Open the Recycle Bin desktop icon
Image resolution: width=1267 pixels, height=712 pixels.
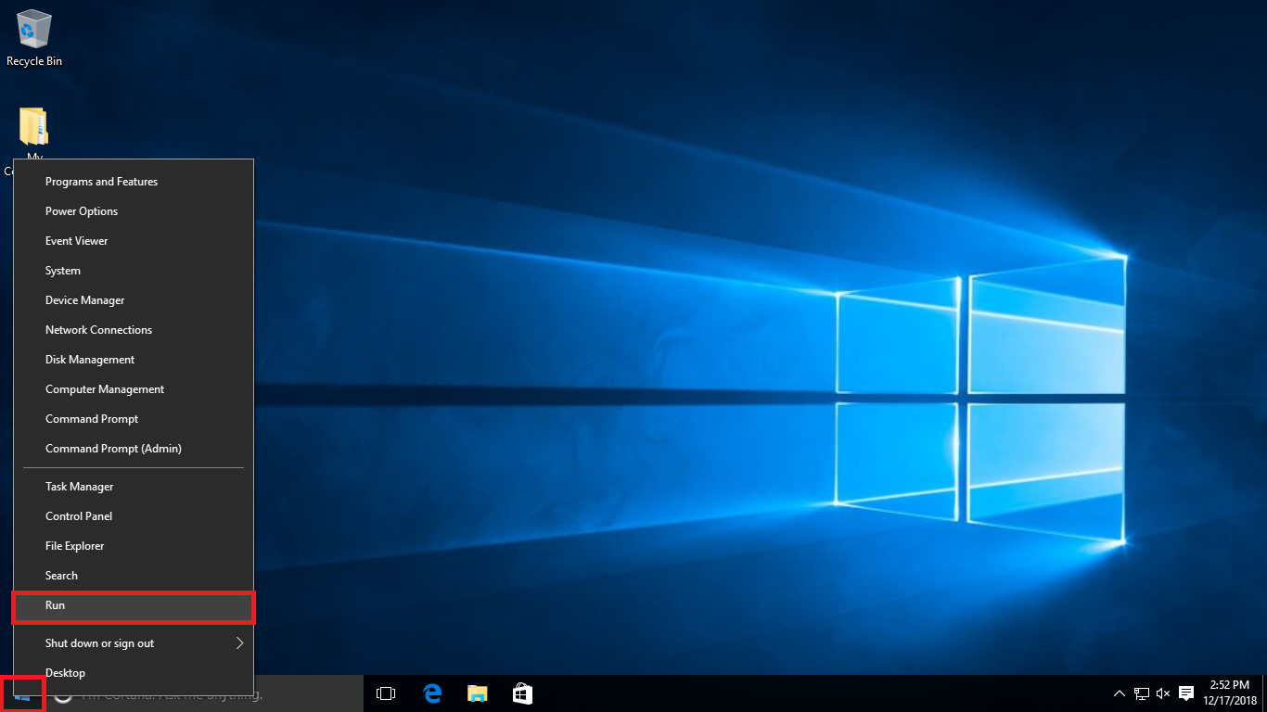34,37
